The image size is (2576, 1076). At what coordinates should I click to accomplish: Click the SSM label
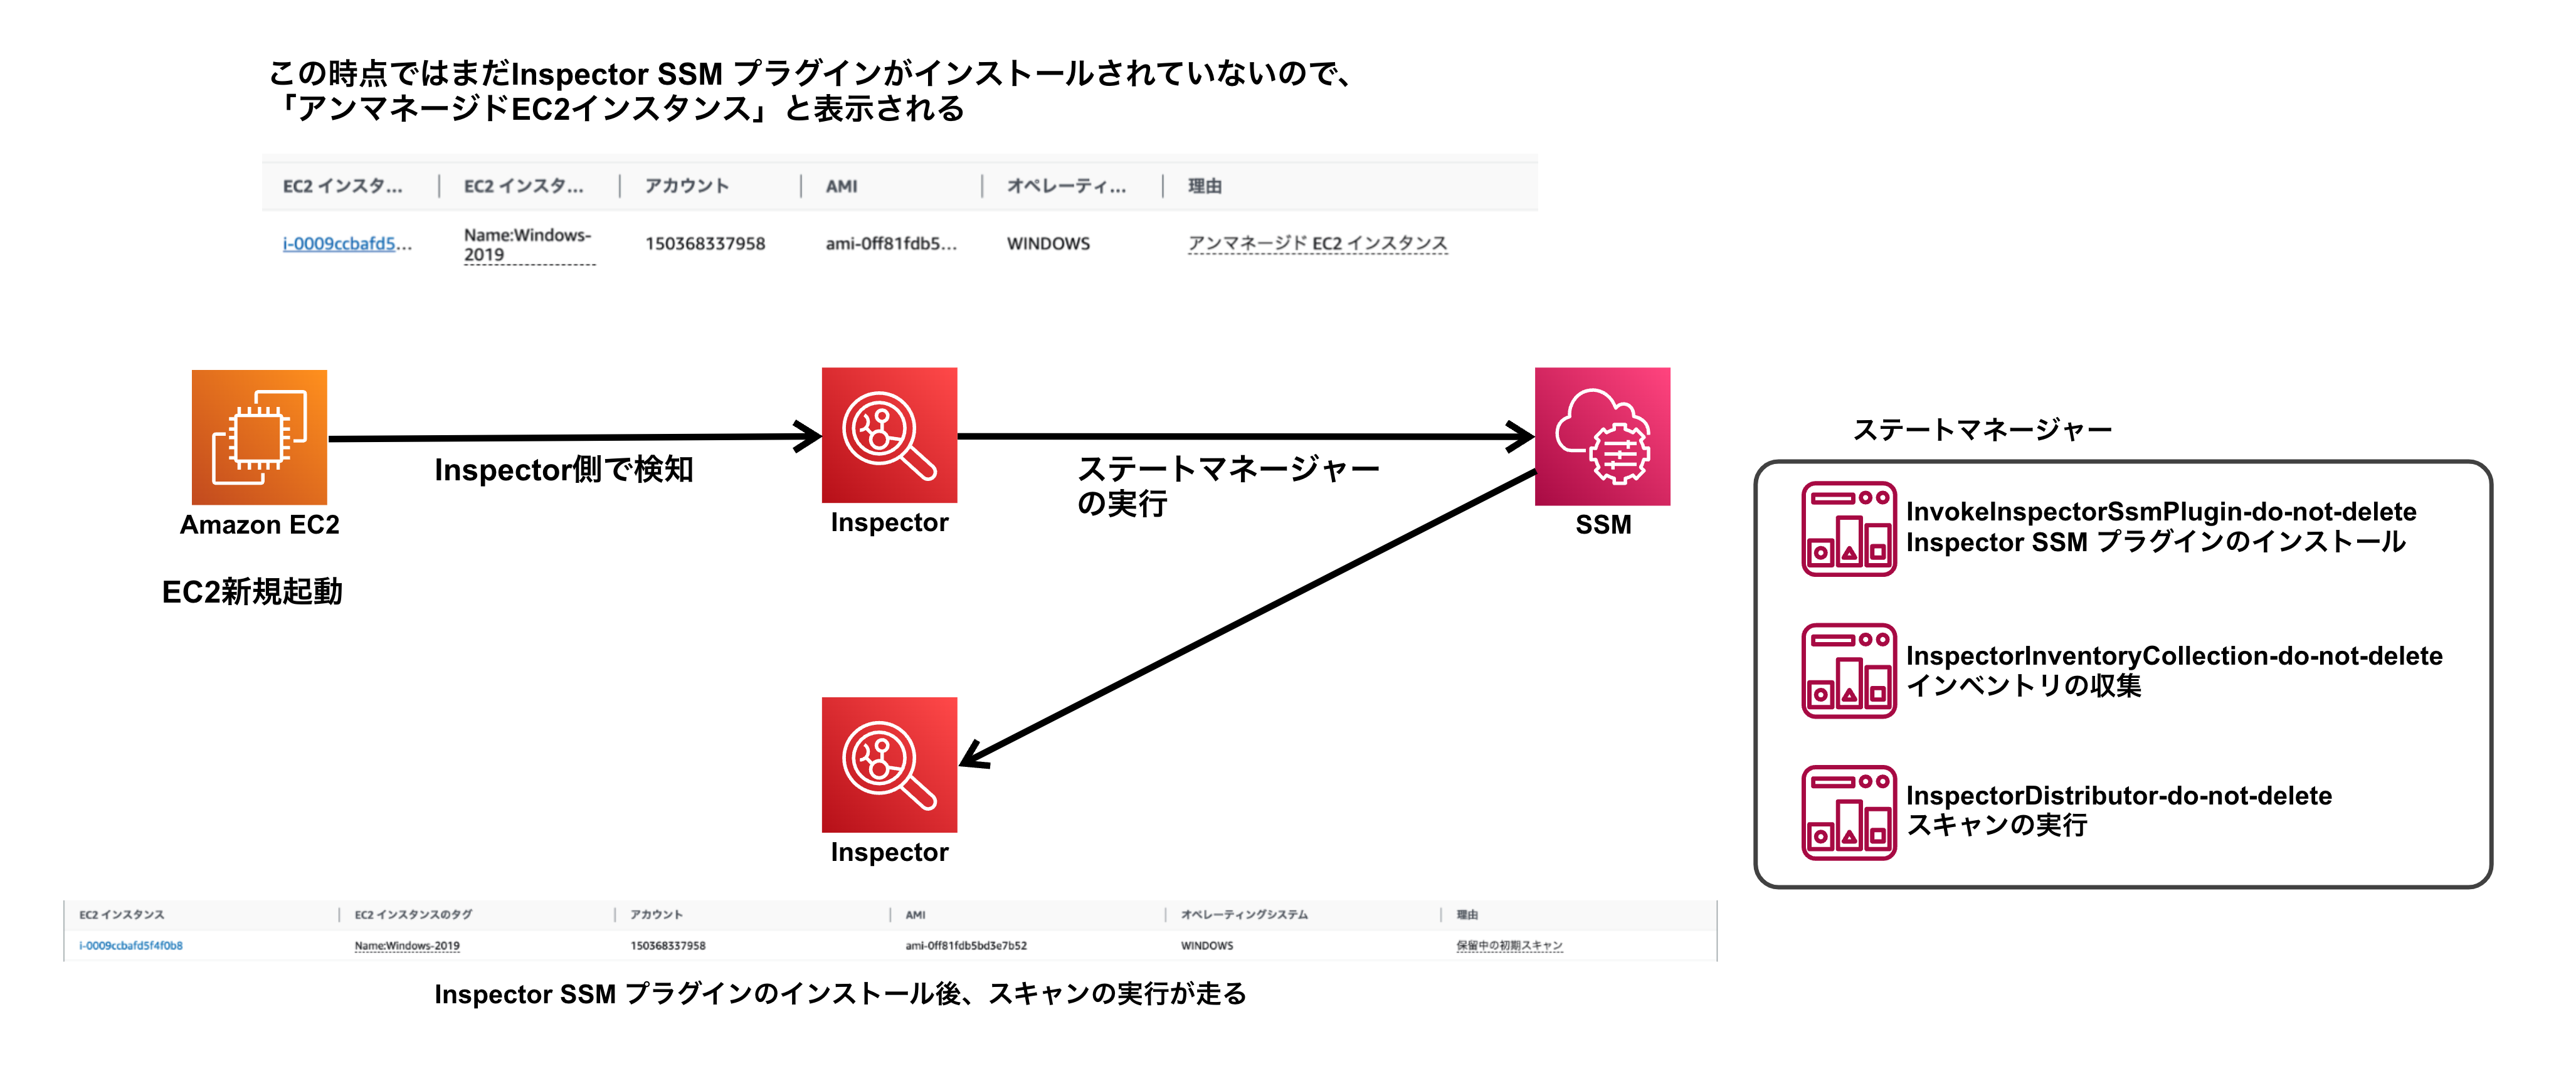coord(1603,525)
